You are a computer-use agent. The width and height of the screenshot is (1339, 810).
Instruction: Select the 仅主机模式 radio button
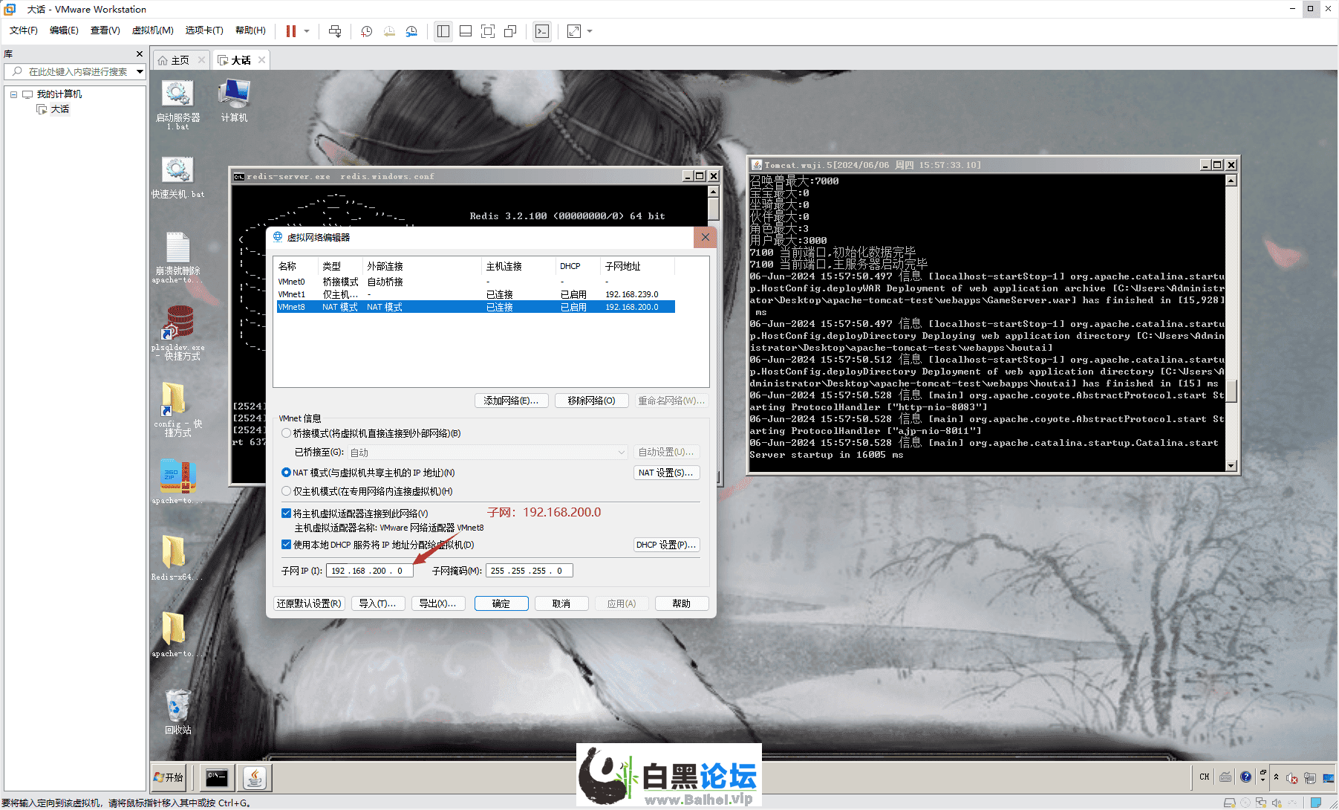[286, 491]
